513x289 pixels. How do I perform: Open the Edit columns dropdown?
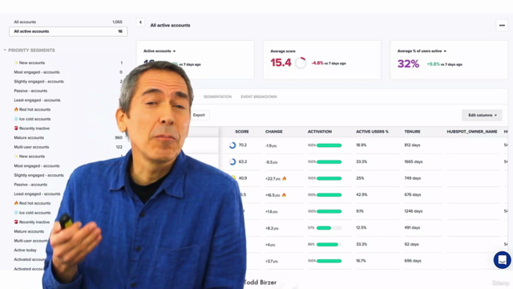tap(482, 116)
